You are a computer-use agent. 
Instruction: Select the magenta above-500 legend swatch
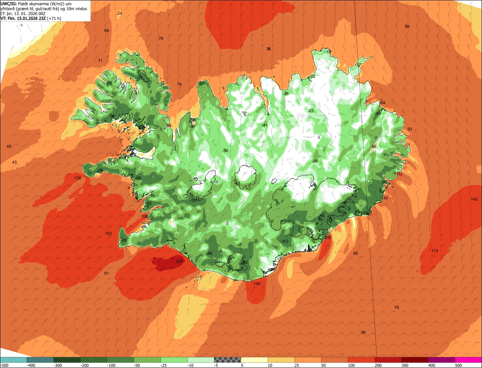[x=468, y=360]
